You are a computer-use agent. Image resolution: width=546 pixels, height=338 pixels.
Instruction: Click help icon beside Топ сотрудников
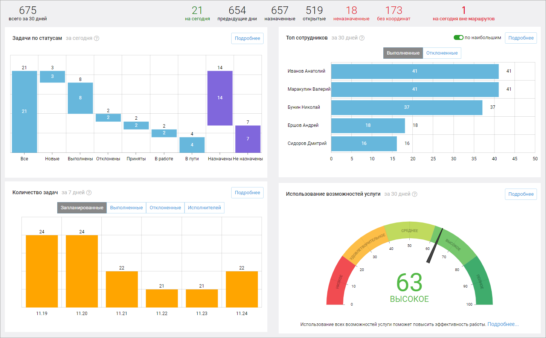coord(362,38)
